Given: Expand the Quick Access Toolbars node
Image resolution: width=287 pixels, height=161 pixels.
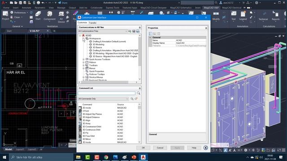Looking at the screenshot, I should point(83,59).
